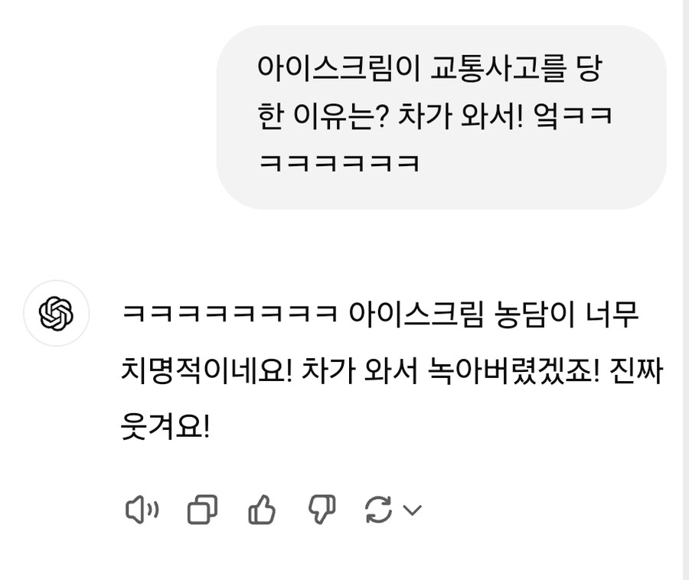The image size is (689, 580).
Task: Click the phrase 농담이 너무 in the response
Action: point(566,314)
